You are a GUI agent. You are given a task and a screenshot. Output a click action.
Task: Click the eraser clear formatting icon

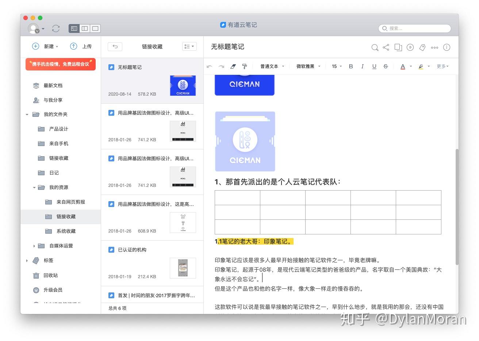pyautogui.click(x=233, y=66)
